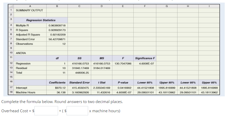Image resolution: width=234 pixels, height=123 pixels.
Task: Select row 15 header
Action: pyautogui.click(x=11, y=77)
